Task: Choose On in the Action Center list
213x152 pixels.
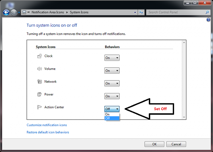Action: click(x=112, y=114)
